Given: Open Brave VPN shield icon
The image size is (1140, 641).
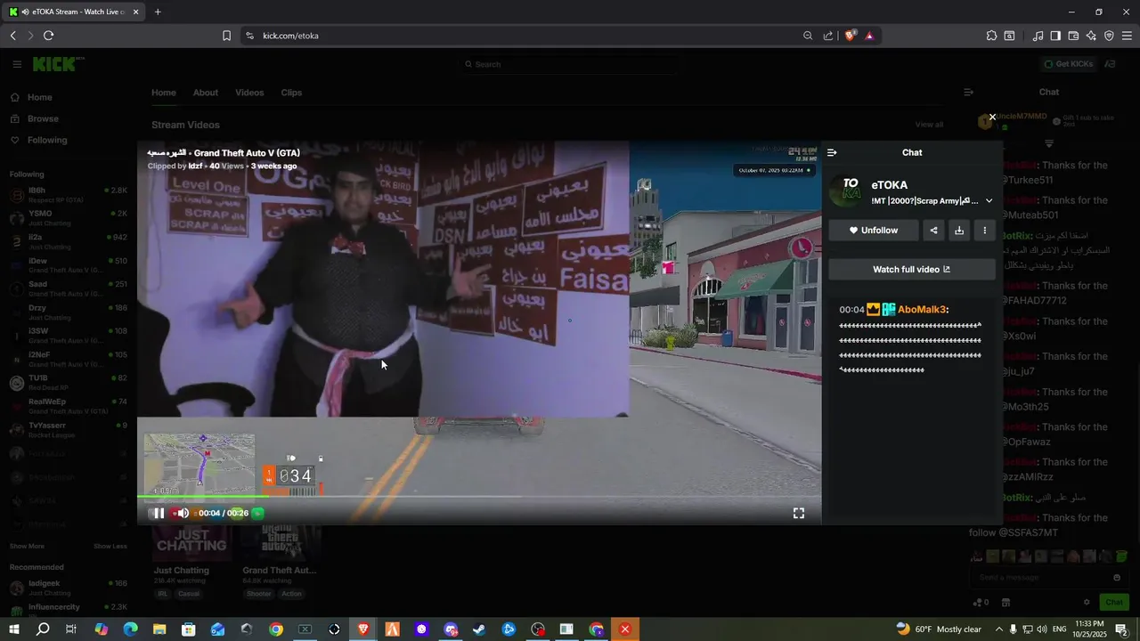Looking at the screenshot, I should click(x=1109, y=36).
